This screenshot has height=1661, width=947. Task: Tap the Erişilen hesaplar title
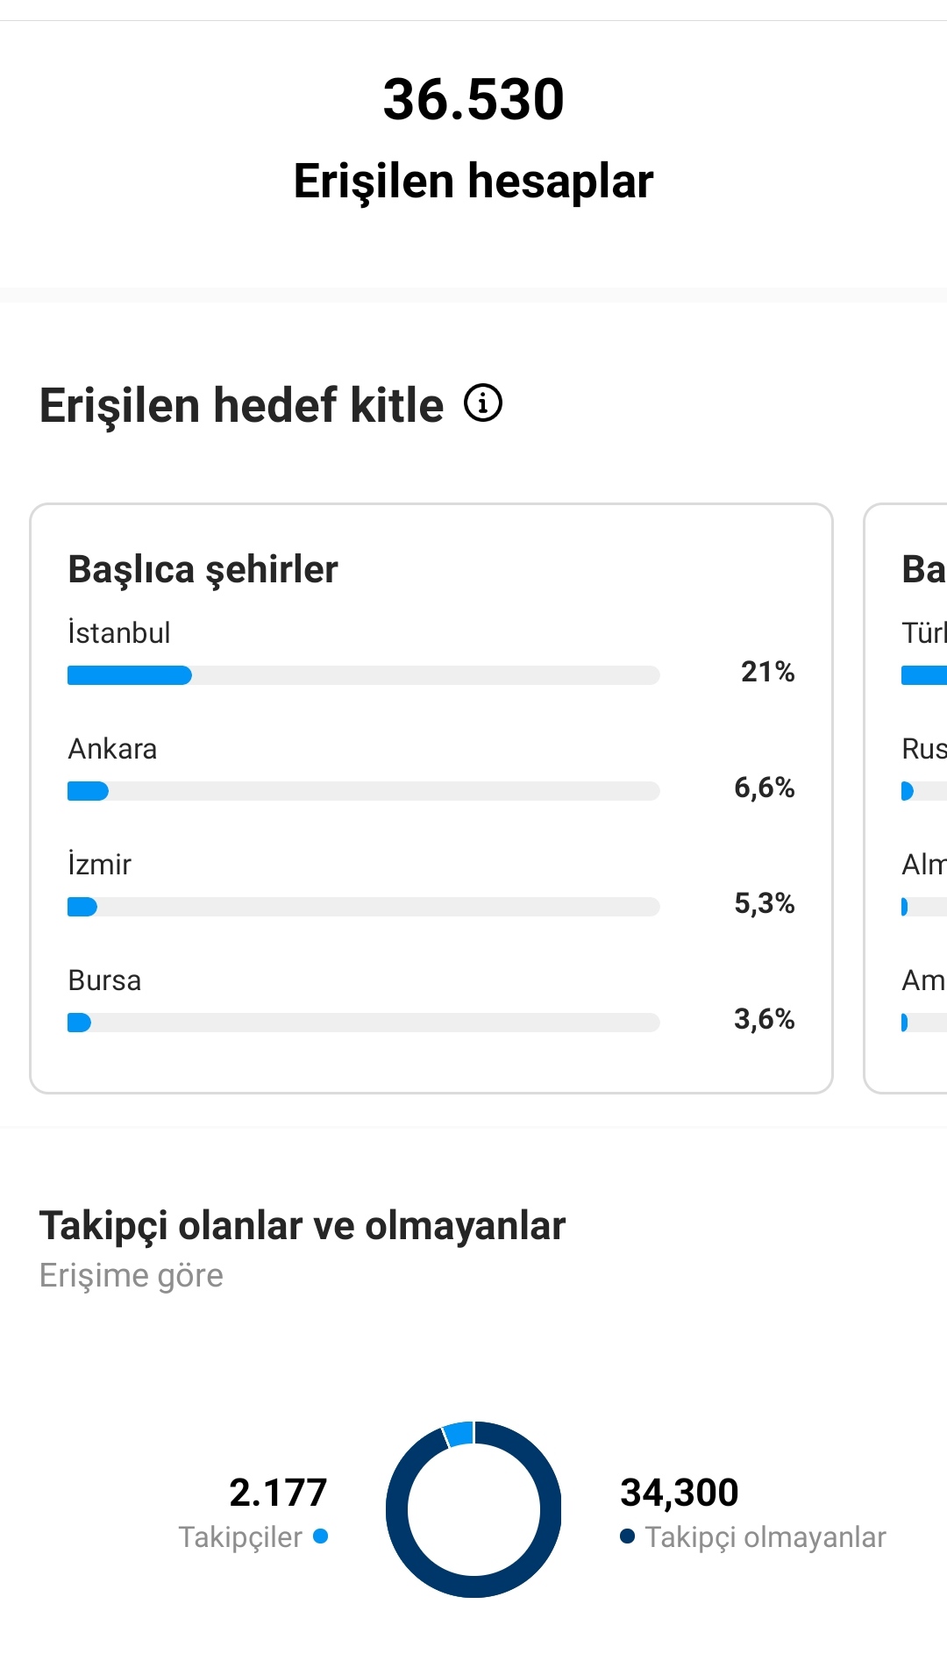(473, 182)
